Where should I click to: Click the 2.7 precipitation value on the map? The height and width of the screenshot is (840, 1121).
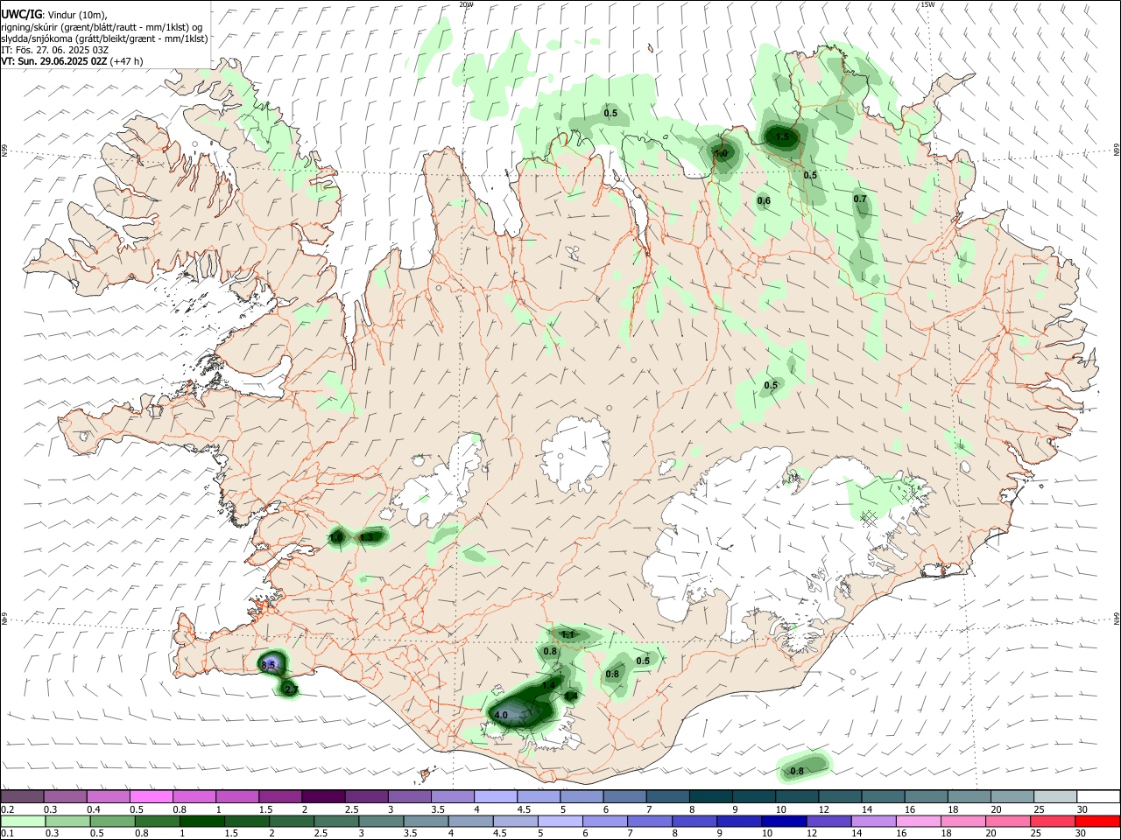[292, 689]
